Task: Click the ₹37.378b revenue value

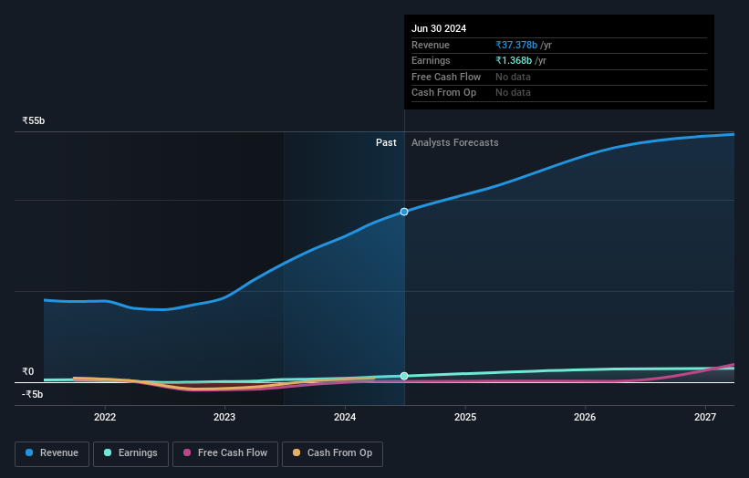Action: coord(516,45)
